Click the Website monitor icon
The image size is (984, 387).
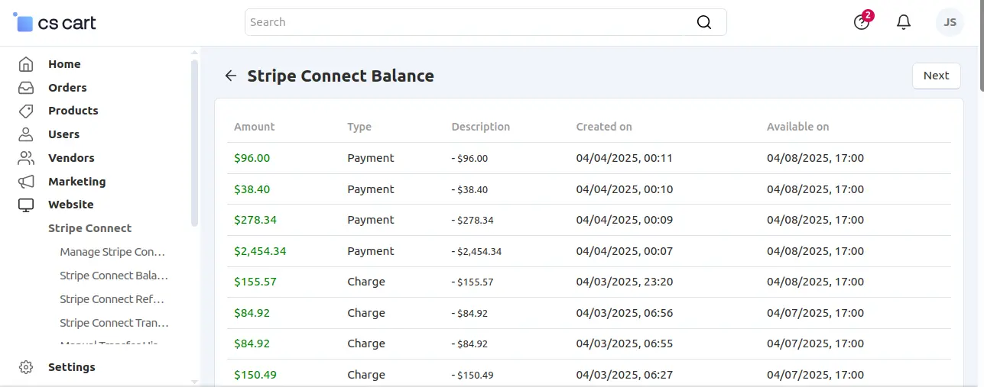pyautogui.click(x=26, y=205)
